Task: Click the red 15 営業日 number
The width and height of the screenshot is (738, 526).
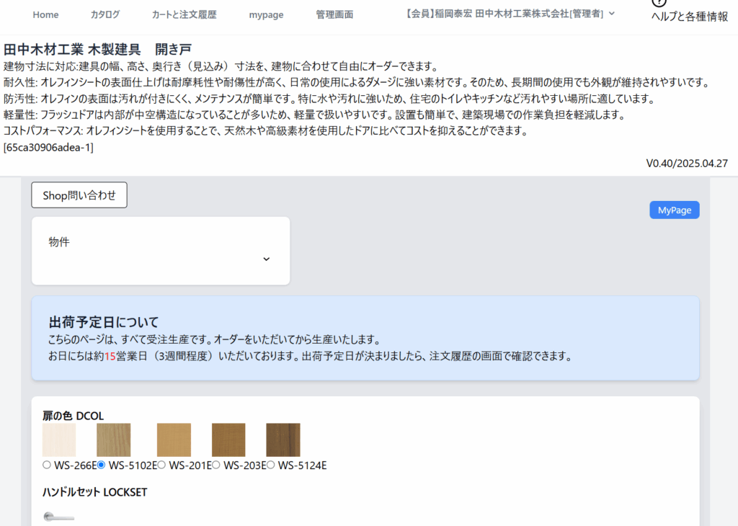Action: click(x=110, y=356)
